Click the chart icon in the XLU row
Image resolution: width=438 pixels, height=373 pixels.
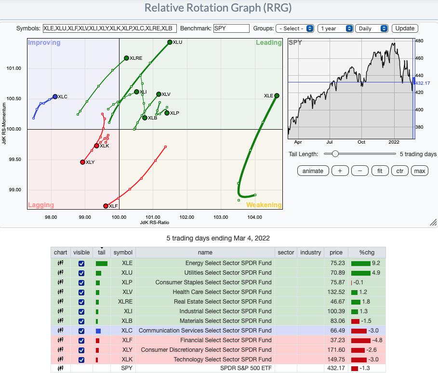click(x=61, y=273)
